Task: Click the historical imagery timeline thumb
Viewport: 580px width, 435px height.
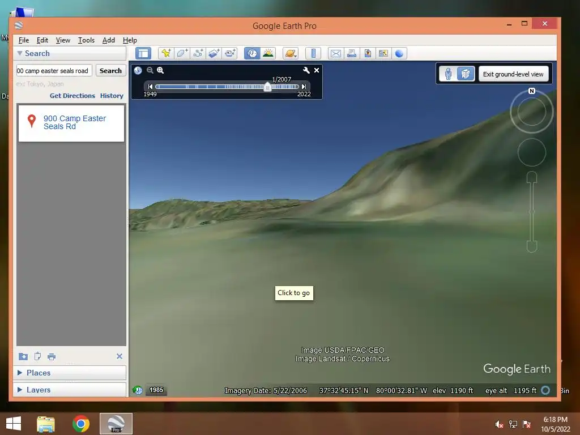Action: (267, 87)
